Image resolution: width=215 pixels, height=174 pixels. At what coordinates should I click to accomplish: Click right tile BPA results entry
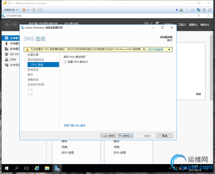tap(120, 152)
